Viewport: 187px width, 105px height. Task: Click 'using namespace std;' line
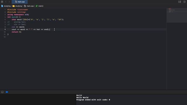(x=18, y=15)
